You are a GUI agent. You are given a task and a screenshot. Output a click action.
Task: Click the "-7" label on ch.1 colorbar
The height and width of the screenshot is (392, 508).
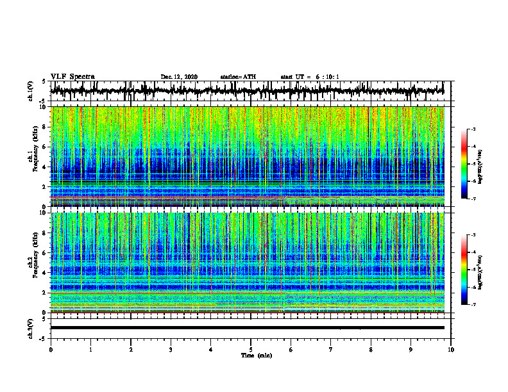point(473,199)
